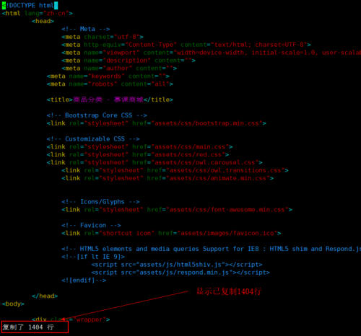Click the html5shiv.js script line
Viewport: 361px width, 336px height.
tap(177, 265)
